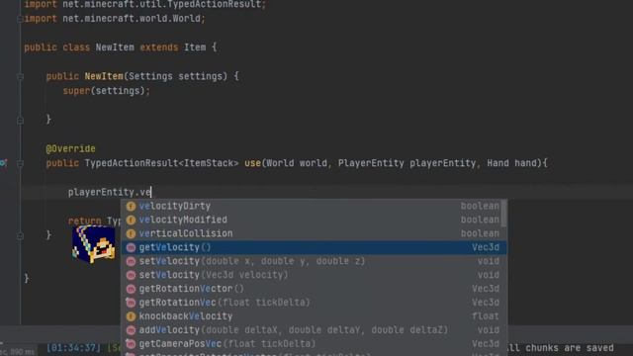
Task: Select getRotationVec(float tickDelta) completion
Action: 314,303
